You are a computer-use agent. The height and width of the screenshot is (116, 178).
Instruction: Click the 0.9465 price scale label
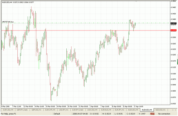[x=173, y=7]
